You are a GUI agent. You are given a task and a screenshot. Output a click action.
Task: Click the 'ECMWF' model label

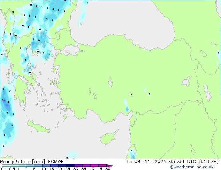[56, 162]
